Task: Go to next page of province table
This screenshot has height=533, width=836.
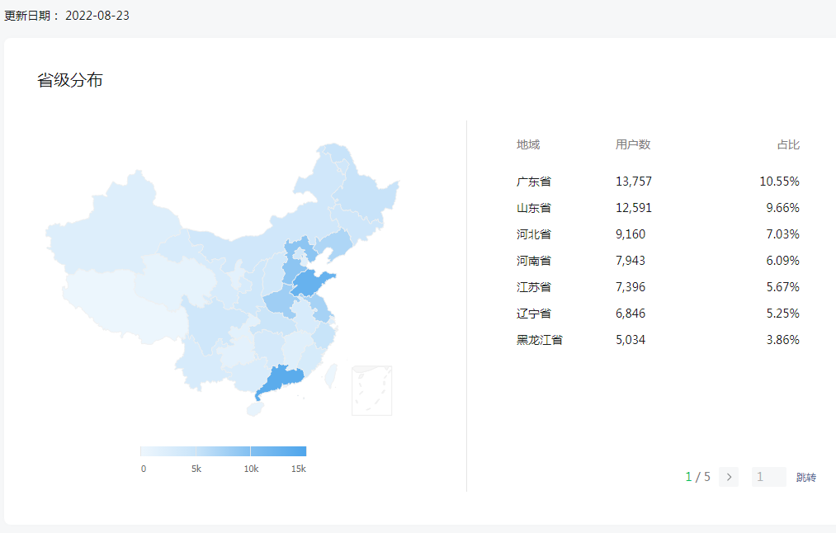Action: point(728,477)
